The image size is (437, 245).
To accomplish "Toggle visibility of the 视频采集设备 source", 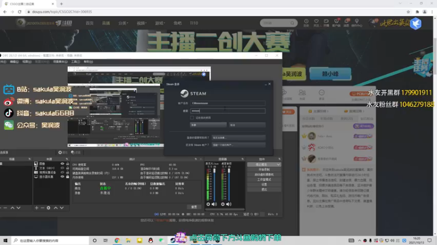I will (x=62, y=172).
